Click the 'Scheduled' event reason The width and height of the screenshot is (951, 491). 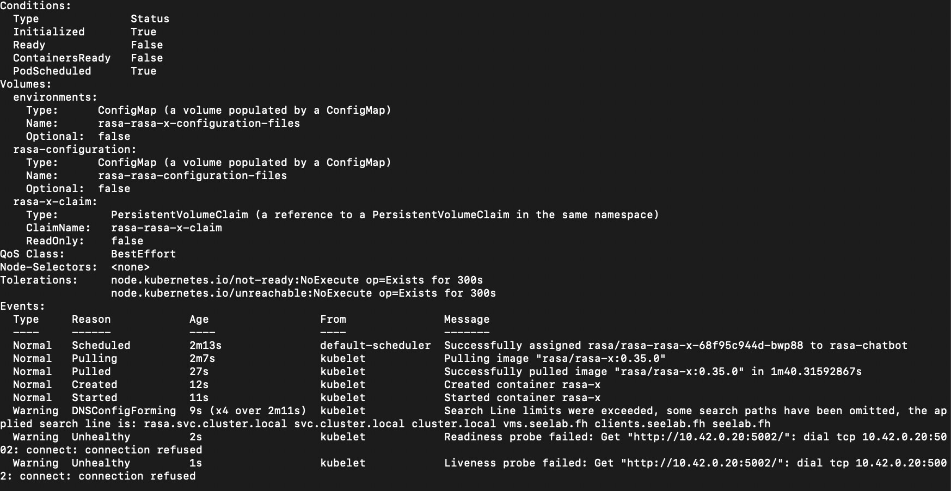pos(101,346)
